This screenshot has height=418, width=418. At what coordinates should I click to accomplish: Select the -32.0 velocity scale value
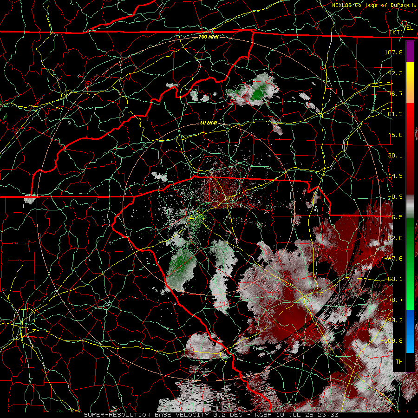point(393,238)
